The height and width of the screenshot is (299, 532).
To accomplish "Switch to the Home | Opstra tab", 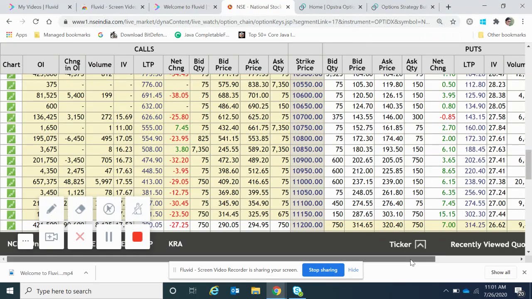I will 331,7.
